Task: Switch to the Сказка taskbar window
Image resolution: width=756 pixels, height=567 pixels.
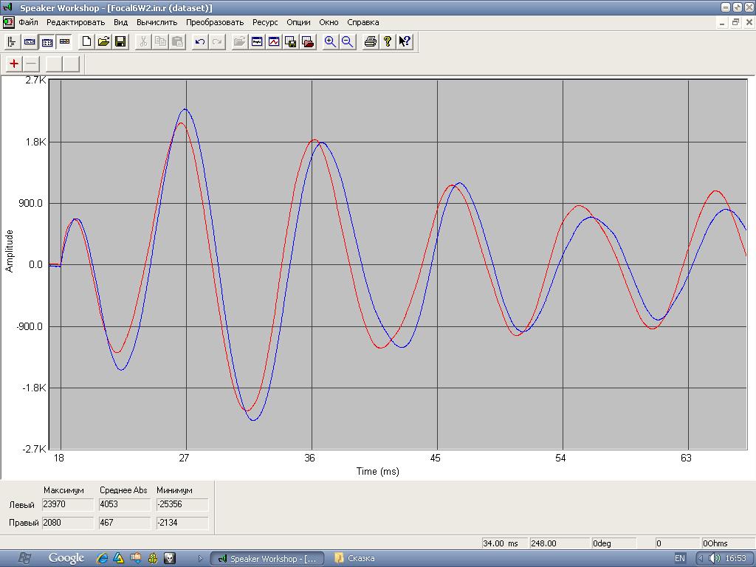Action: pos(354,558)
